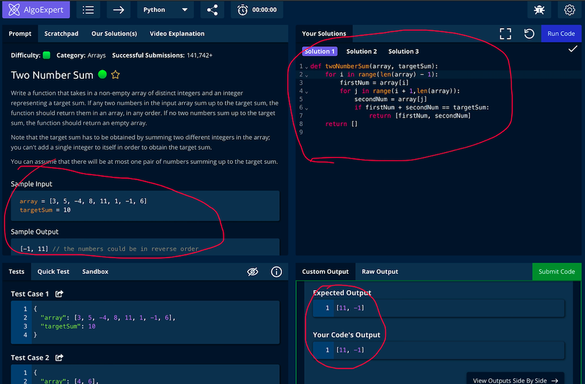Start the 00:00:00 timer
This screenshot has height=384, width=585.
point(257,10)
